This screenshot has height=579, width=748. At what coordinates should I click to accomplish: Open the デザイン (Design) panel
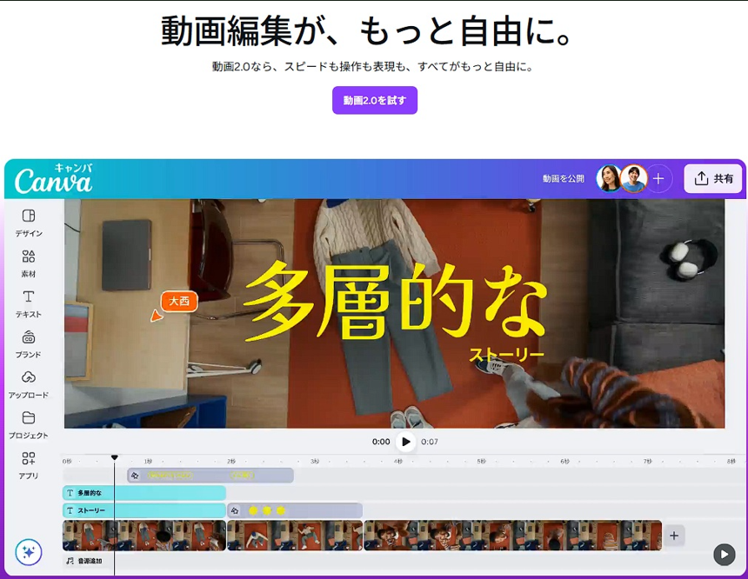tap(29, 222)
